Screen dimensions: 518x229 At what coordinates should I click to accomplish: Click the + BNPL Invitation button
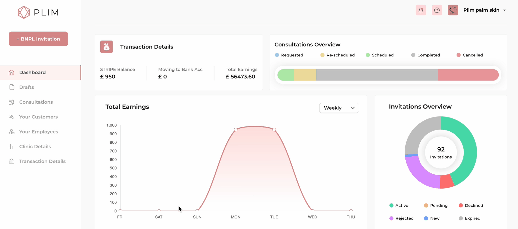(38, 39)
